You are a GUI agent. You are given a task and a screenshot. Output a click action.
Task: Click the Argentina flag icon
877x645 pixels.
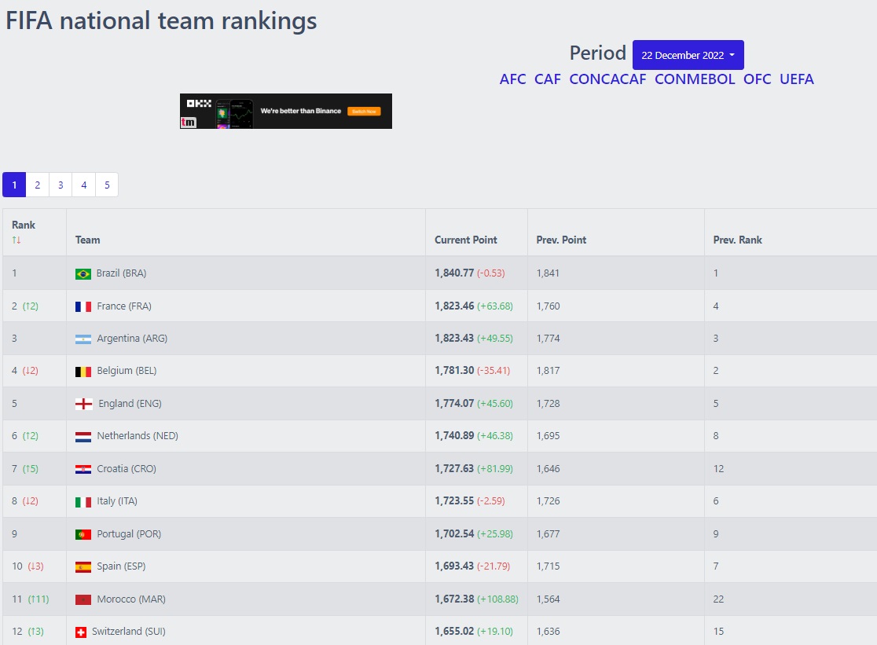tap(83, 339)
